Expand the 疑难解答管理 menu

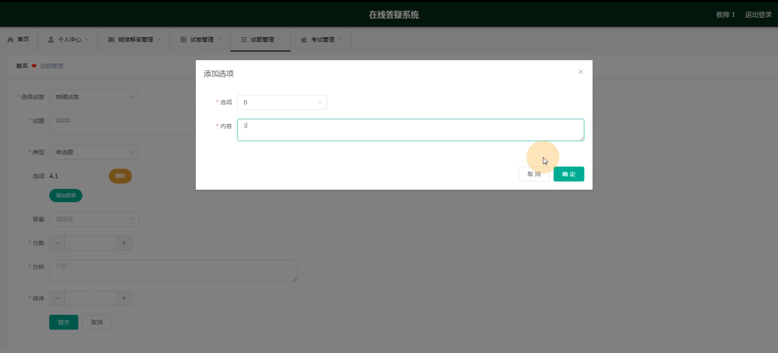134,39
